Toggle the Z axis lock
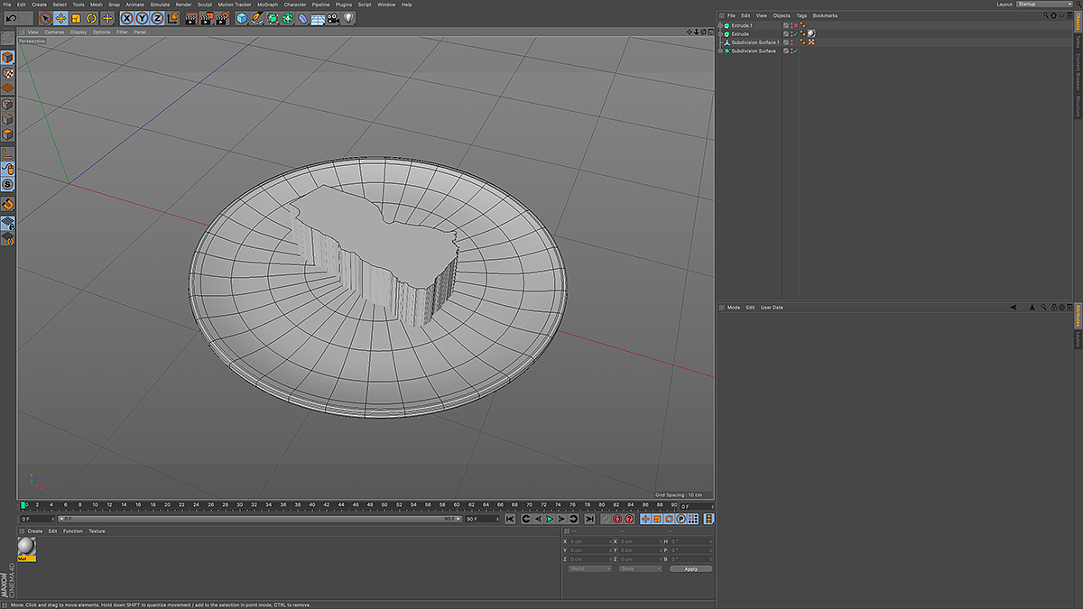The image size is (1083, 609). (x=157, y=18)
